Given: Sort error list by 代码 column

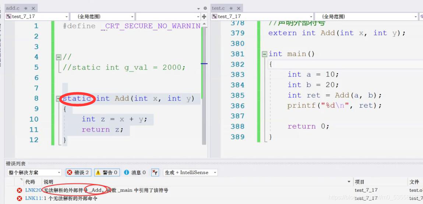Looking at the screenshot, I should [30, 182].
